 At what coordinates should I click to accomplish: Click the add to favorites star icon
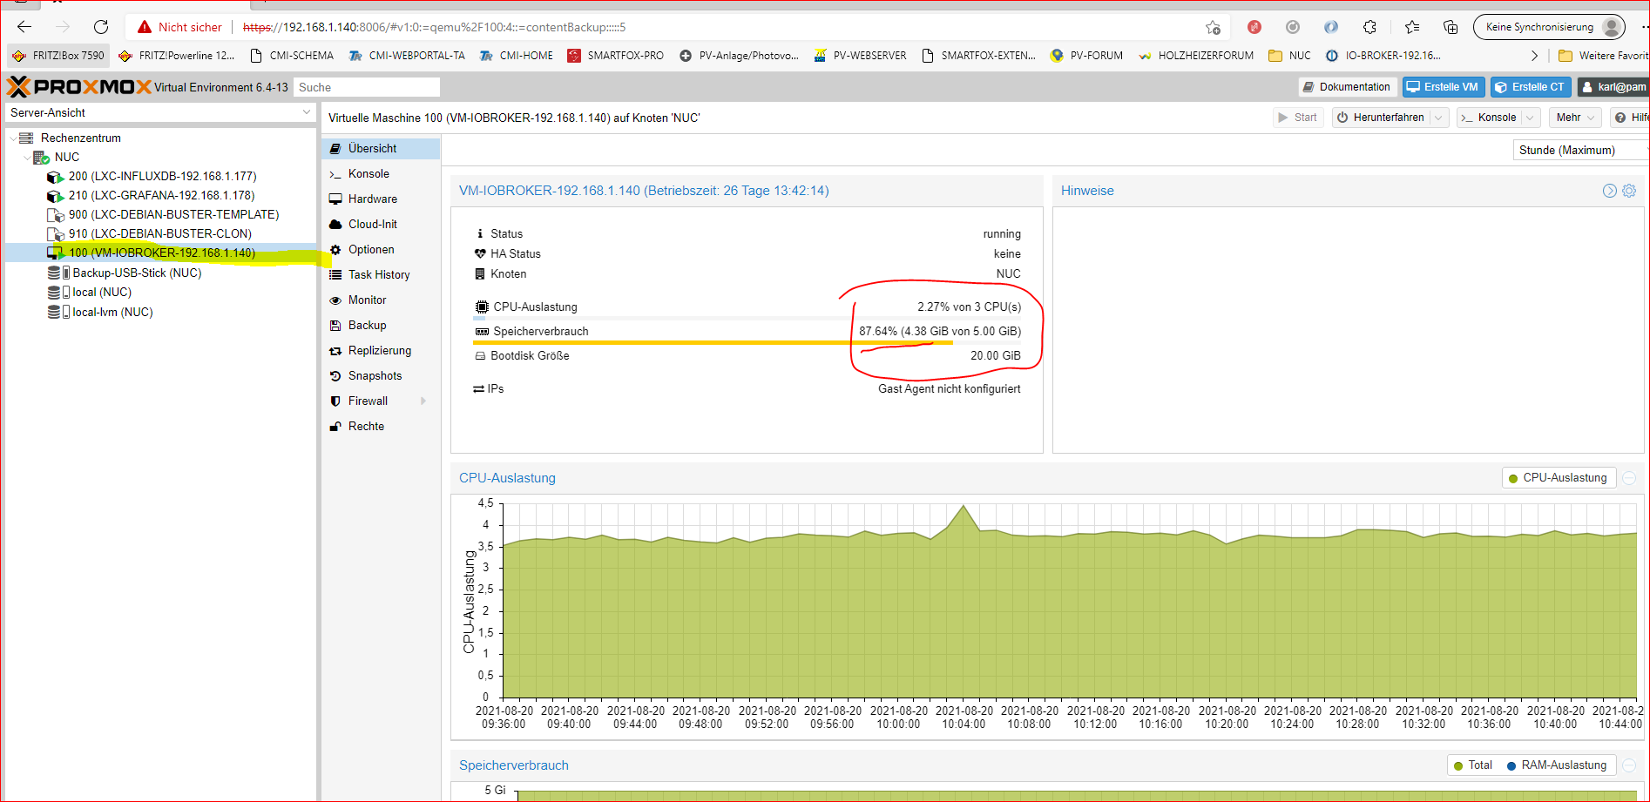[x=1213, y=27]
